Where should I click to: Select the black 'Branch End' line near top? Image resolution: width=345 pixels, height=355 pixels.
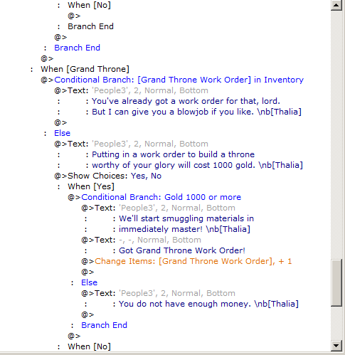[90, 26]
